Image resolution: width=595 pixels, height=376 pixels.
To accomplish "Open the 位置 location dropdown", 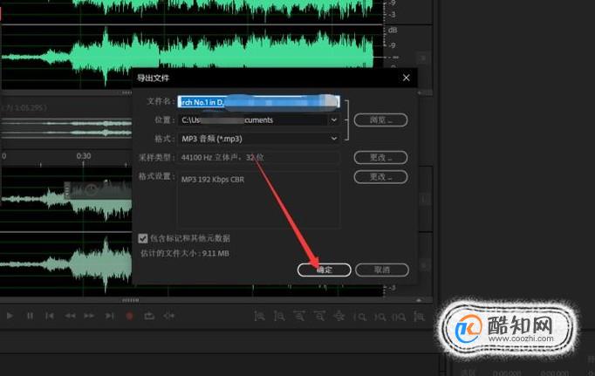I will pyautogui.click(x=334, y=120).
